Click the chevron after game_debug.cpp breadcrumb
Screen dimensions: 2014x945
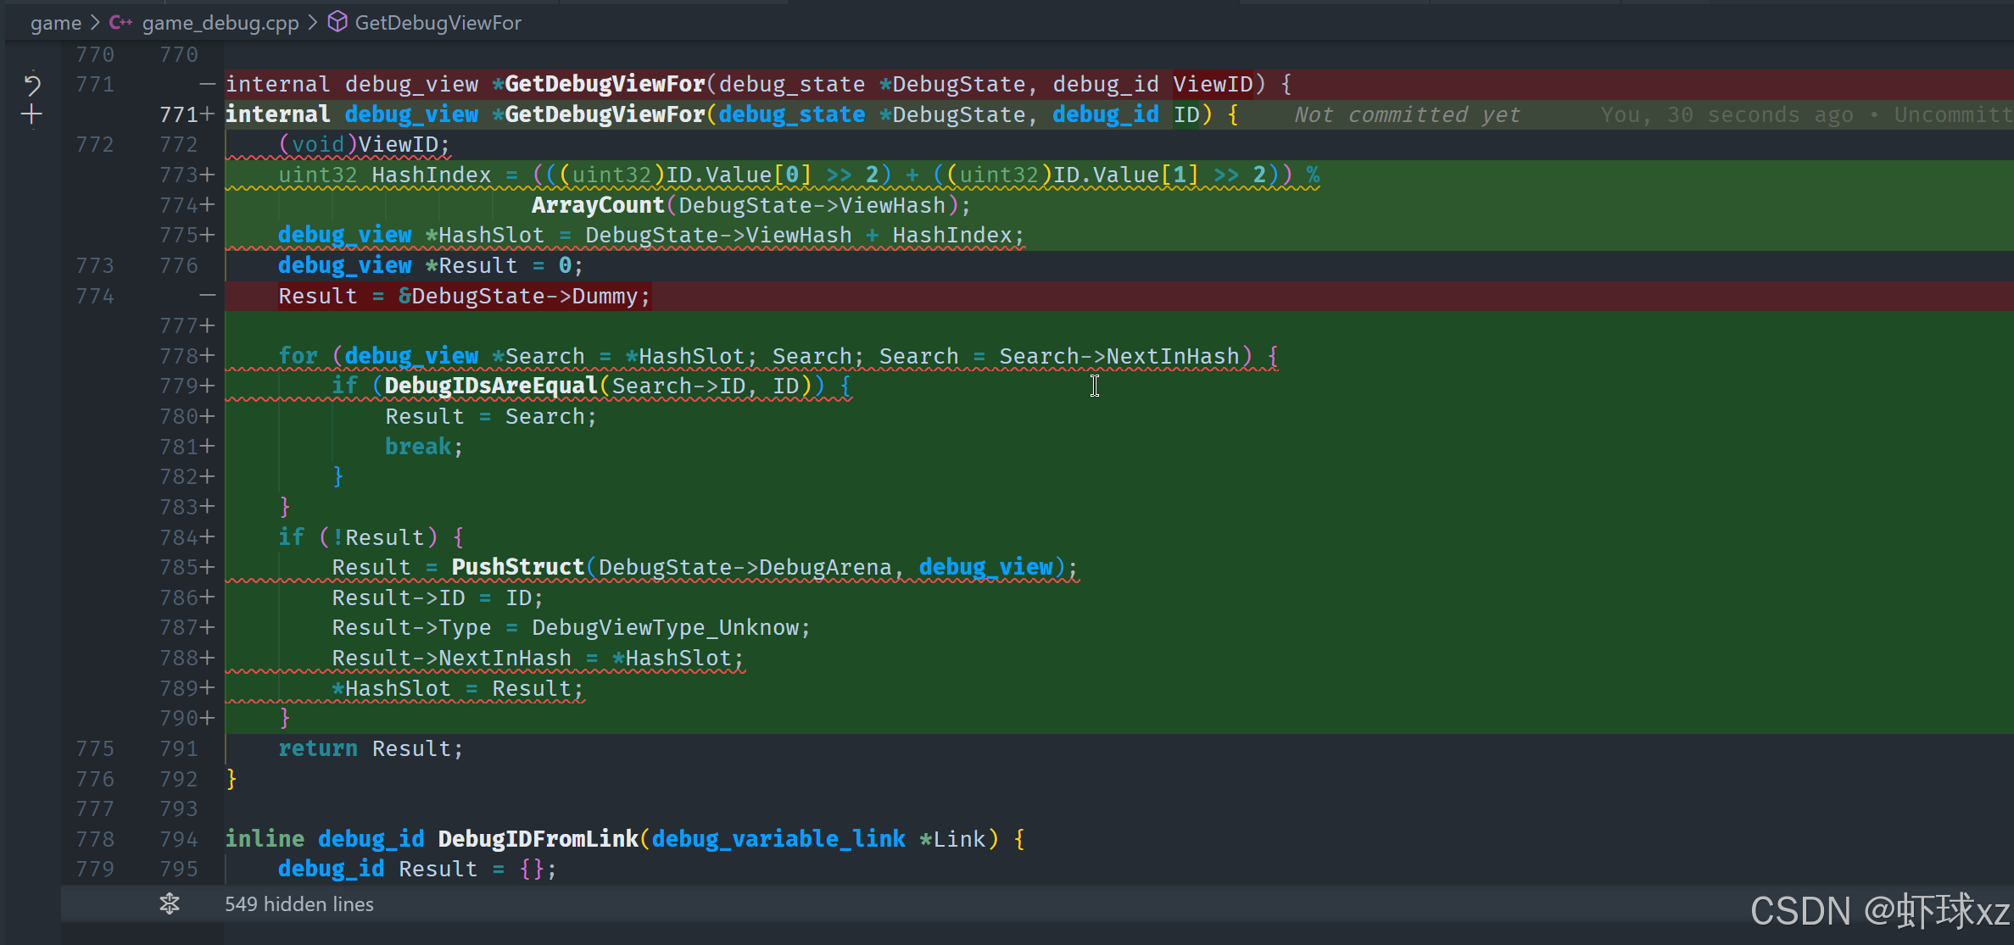(313, 23)
